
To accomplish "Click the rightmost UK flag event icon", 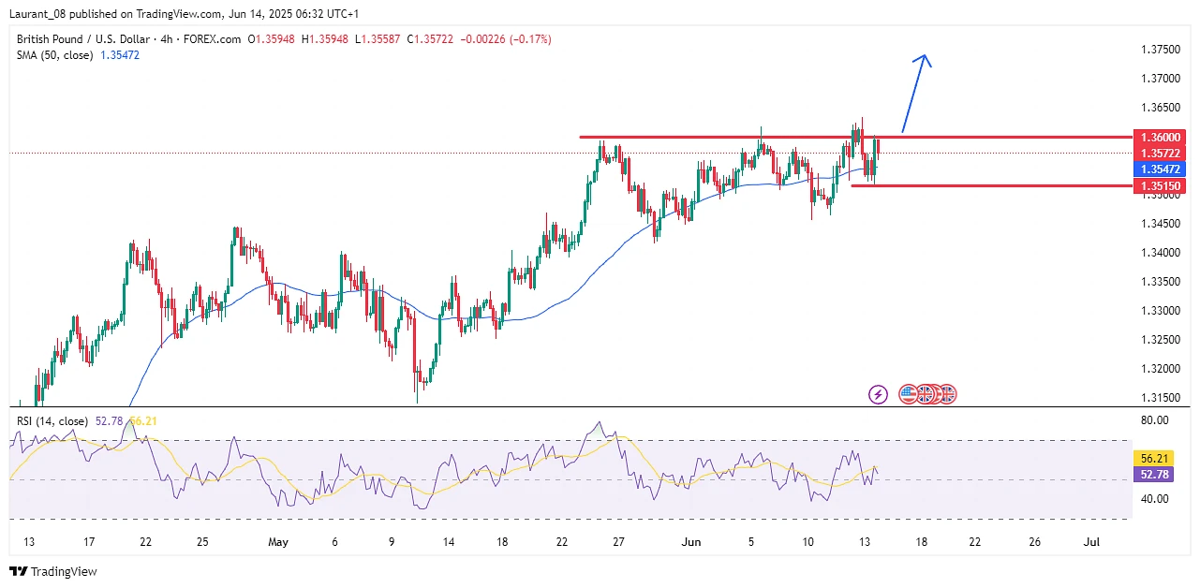I will click(947, 394).
